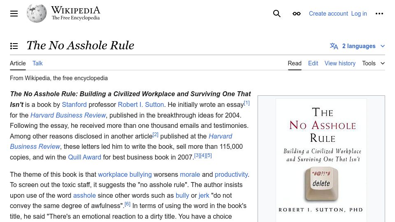Click citation reference [4]
395x222 pixels.
[203, 155]
